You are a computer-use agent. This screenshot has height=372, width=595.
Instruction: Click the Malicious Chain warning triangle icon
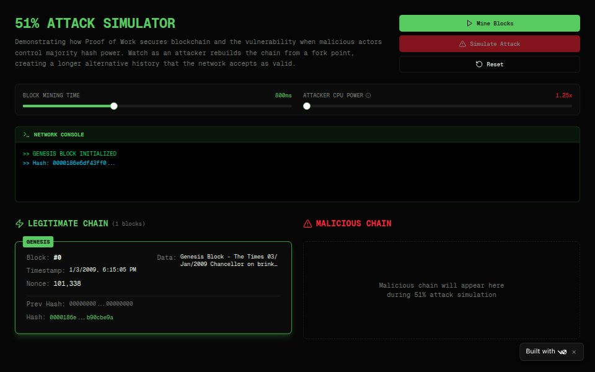click(x=307, y=224)
